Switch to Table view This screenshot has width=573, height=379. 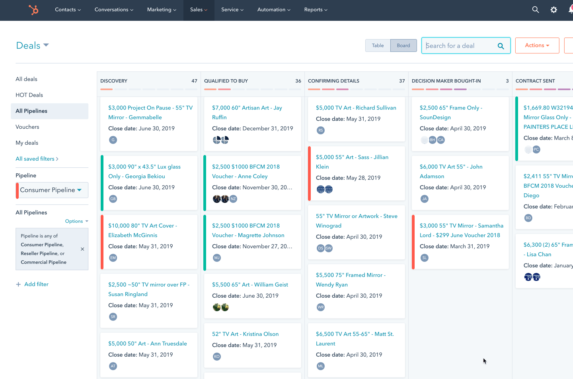[378, 45]
